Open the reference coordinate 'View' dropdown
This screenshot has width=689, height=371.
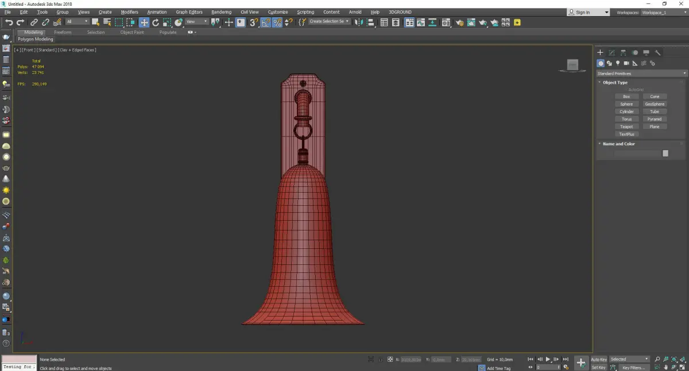196,22
